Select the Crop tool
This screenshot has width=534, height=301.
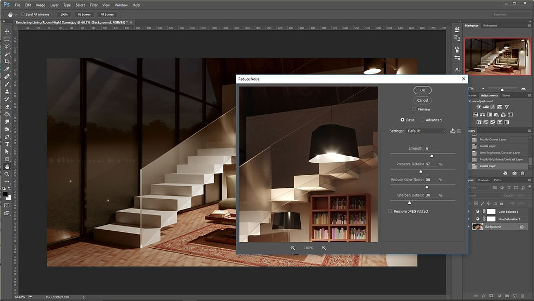[x=7, y=61]
